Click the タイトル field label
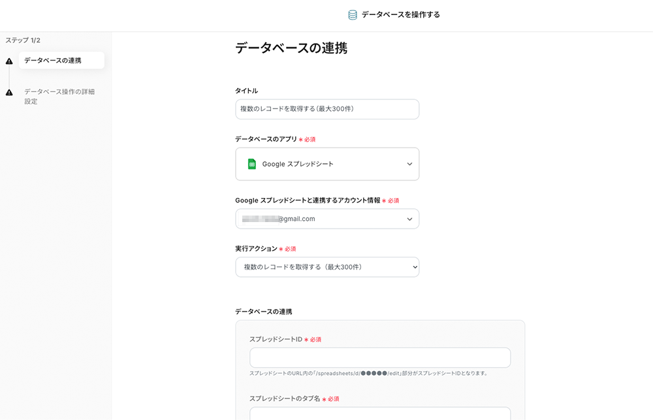Screen dimensions: 653x420 click(246, 91)
